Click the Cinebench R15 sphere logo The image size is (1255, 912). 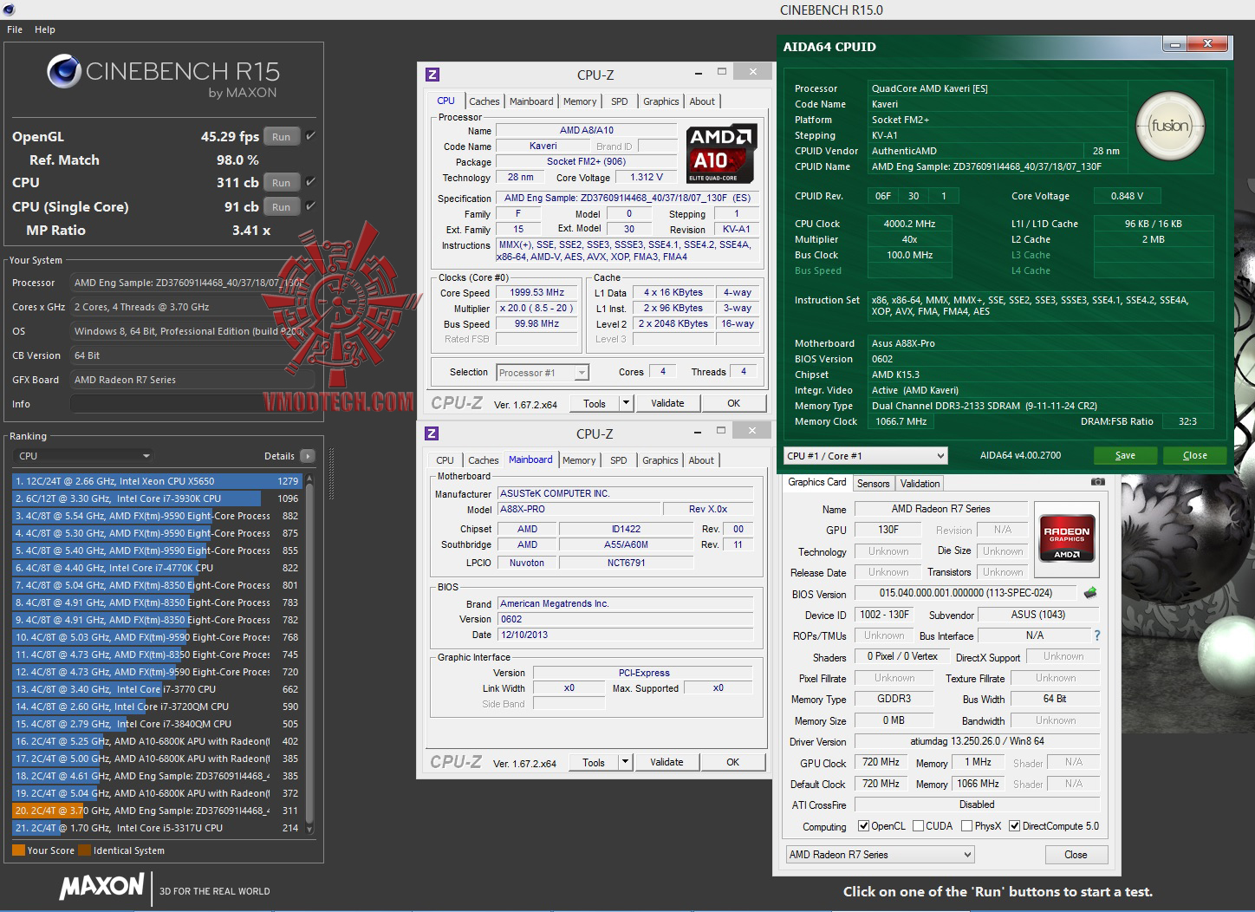[64, 72]
